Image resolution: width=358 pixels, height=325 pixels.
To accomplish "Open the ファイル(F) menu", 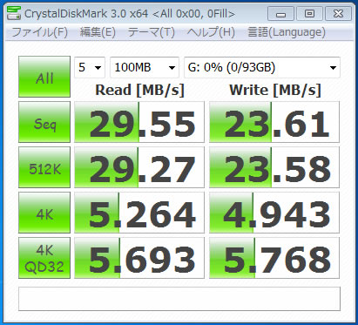I will pyautogui.click(x=40, y=32).
